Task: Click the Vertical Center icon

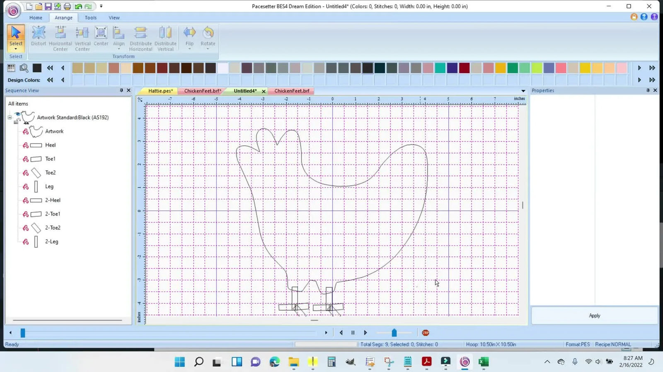Action: (82, 32)
